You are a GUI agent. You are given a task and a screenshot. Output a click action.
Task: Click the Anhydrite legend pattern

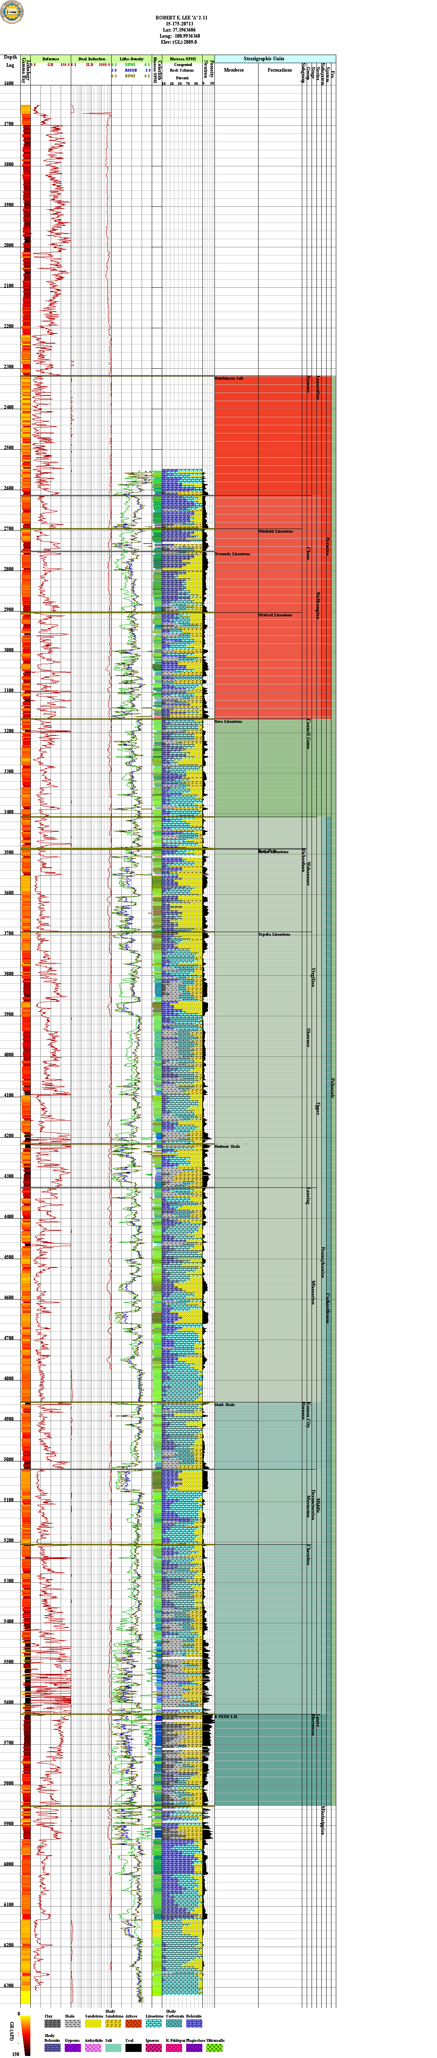coord(92,2048)
